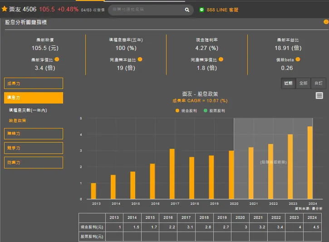The width and height of the screenshot is (329, 242).
Task: Click the 現金股利(元) row label
Action: tap(92, 227)
